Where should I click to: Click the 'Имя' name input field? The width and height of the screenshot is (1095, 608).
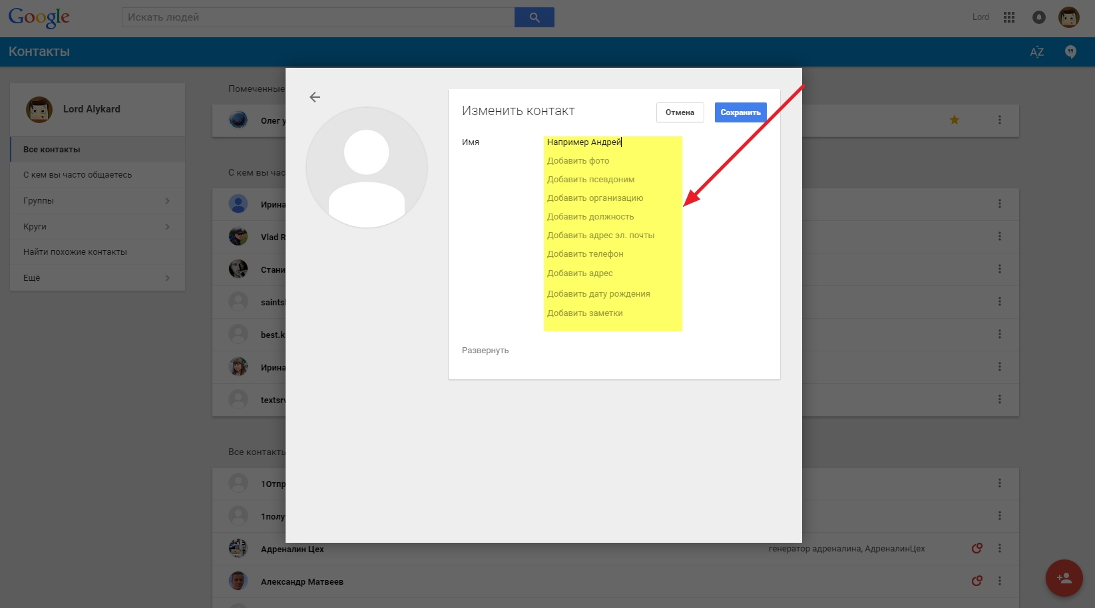[x=613, y=142]
